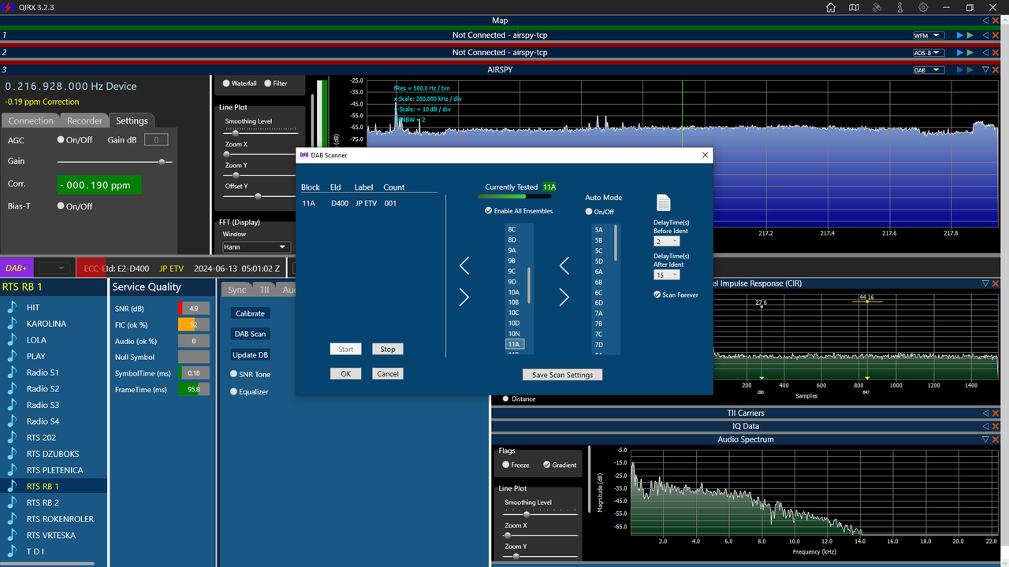This screenshot has height=567, width=1009.
Task: Start receiver 1 with the blue play arrow
Action: click(x=960, y=35)
